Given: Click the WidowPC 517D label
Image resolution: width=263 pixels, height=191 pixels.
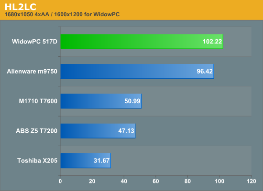Looking at the screenshot, I should (x=34, y=42).
